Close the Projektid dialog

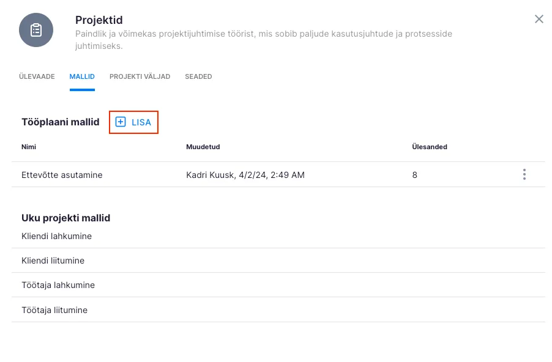[x=539, y=19]
